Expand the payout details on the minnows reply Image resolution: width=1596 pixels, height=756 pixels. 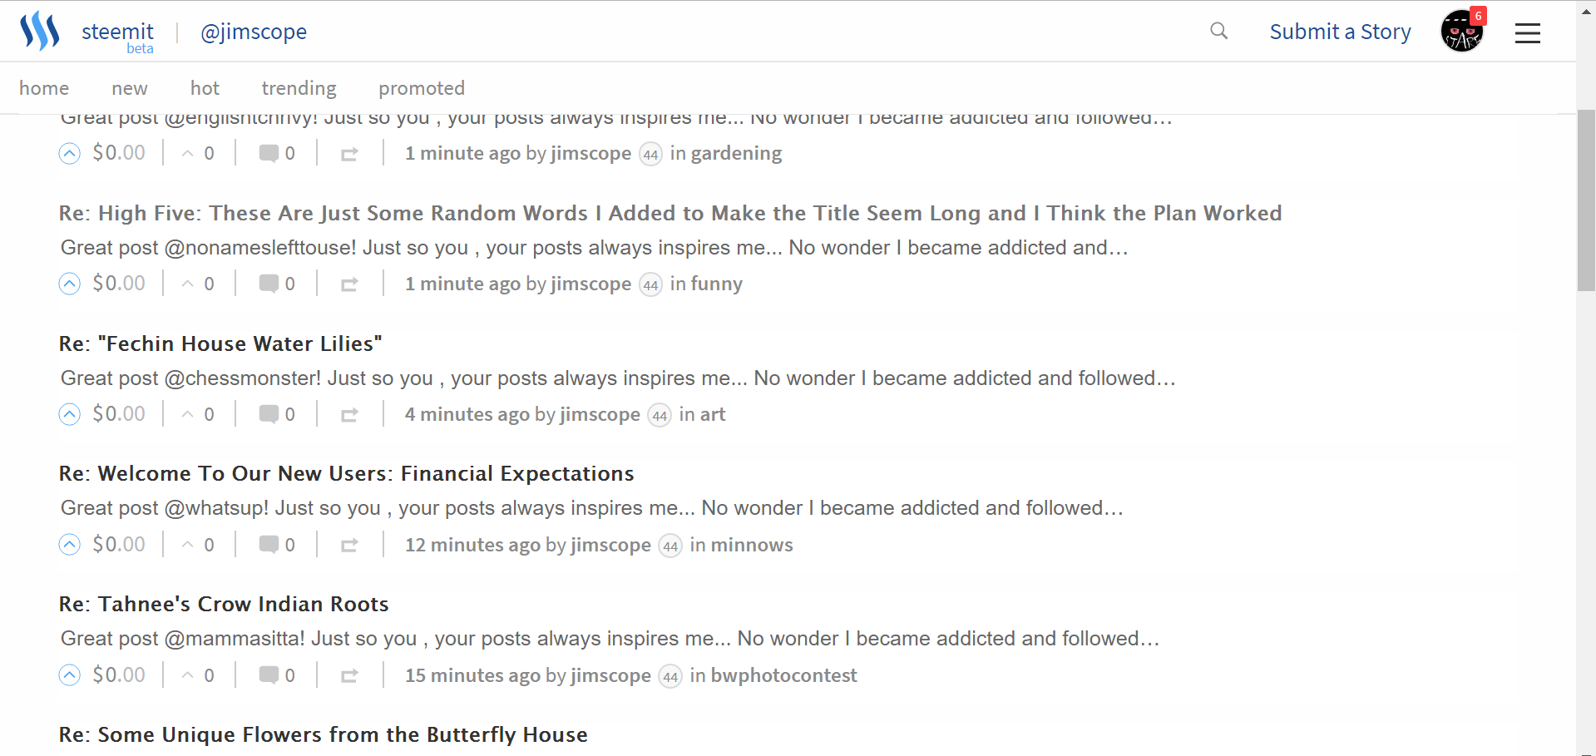click(119, 544)
